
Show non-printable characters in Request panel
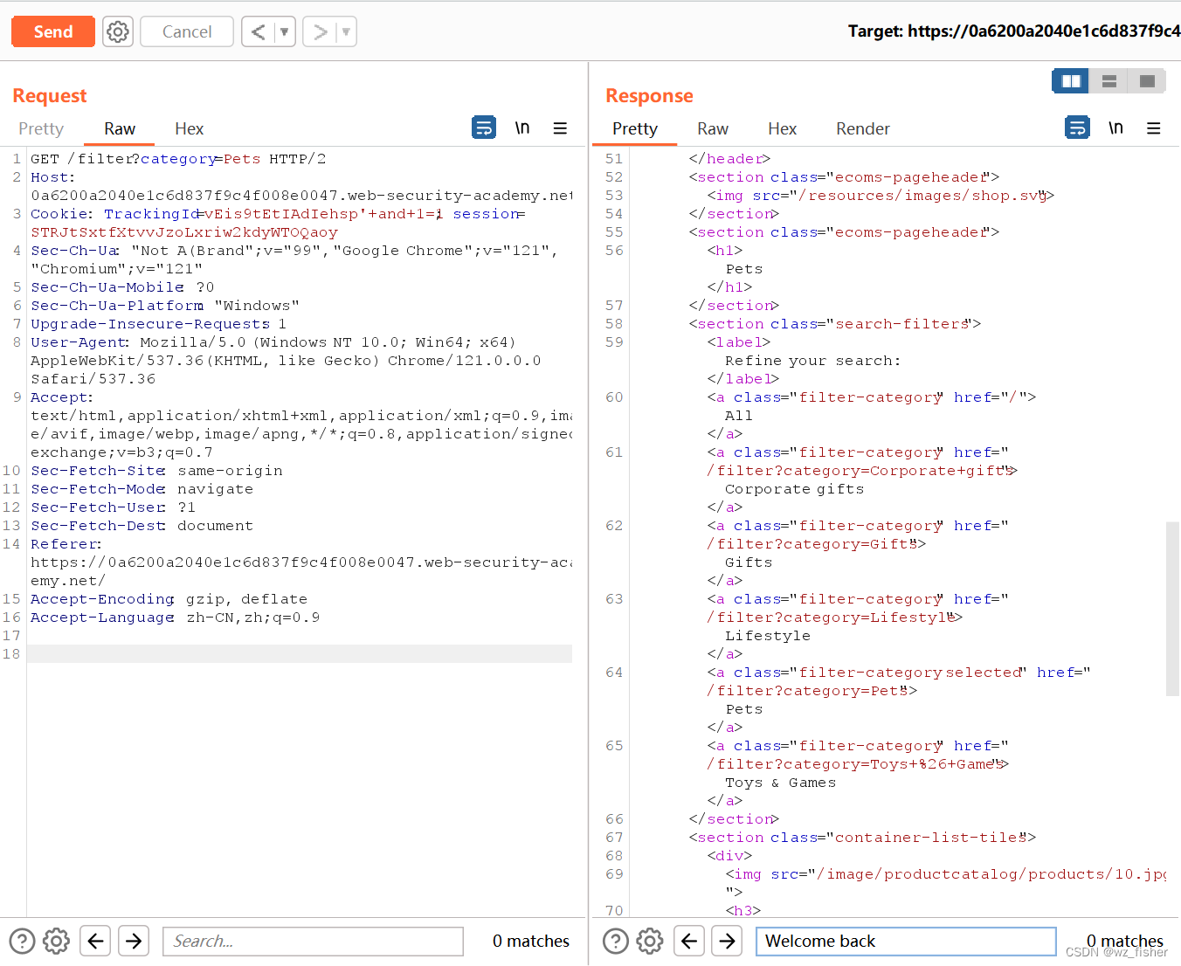521,127
